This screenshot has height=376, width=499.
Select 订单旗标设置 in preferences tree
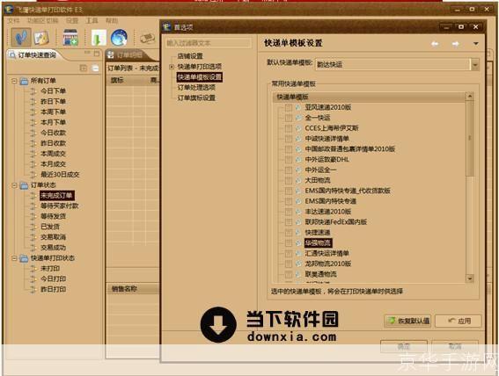click(x=196, y=98)
